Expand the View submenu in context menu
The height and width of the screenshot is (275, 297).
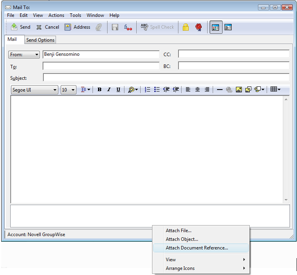tap(201, 260)
